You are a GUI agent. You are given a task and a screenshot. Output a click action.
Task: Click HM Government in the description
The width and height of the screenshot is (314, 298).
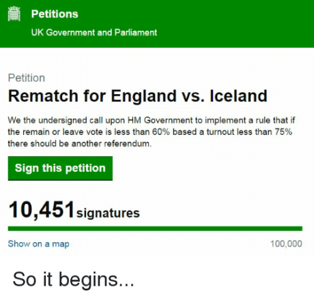(x=160, y=120)
